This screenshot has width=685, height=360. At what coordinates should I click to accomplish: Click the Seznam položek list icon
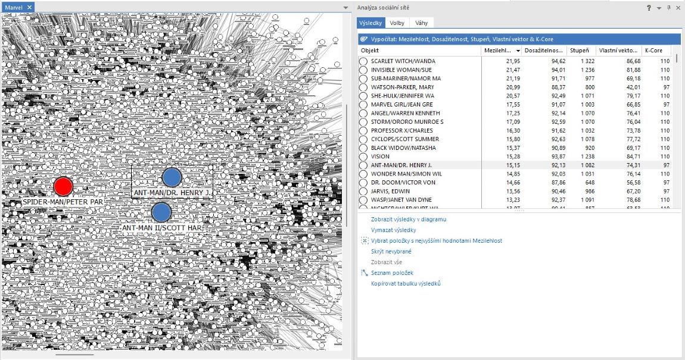[x=364, y=273]
